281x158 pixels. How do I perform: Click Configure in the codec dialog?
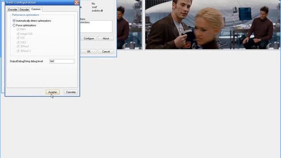coord(89,39)
